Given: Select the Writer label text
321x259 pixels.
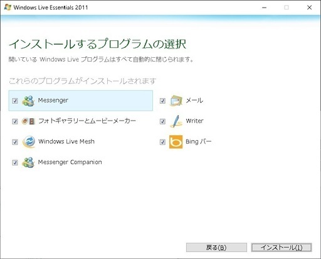Looking at the screenshot, I should [194, 121].
